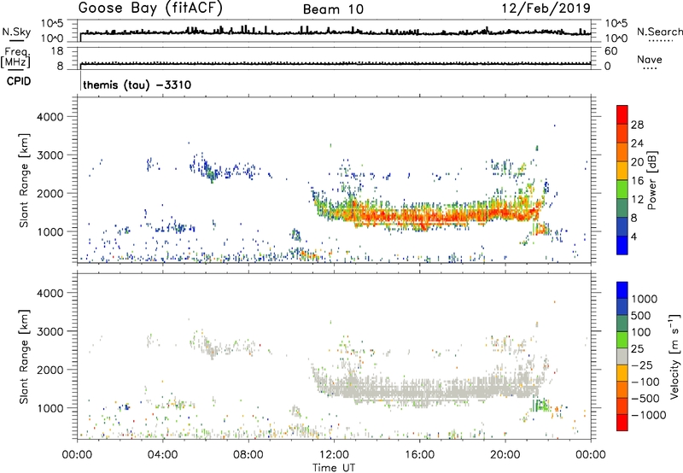Click the "4000" range tick on velocity panel
The image size is (683, 473).
pyautogui.click(x=50, y=293)
